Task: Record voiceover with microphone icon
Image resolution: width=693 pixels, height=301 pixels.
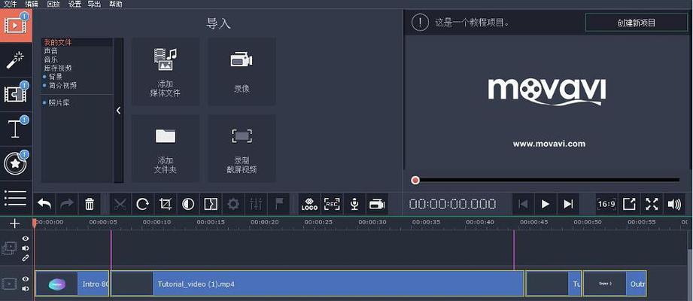Action: 354,204
